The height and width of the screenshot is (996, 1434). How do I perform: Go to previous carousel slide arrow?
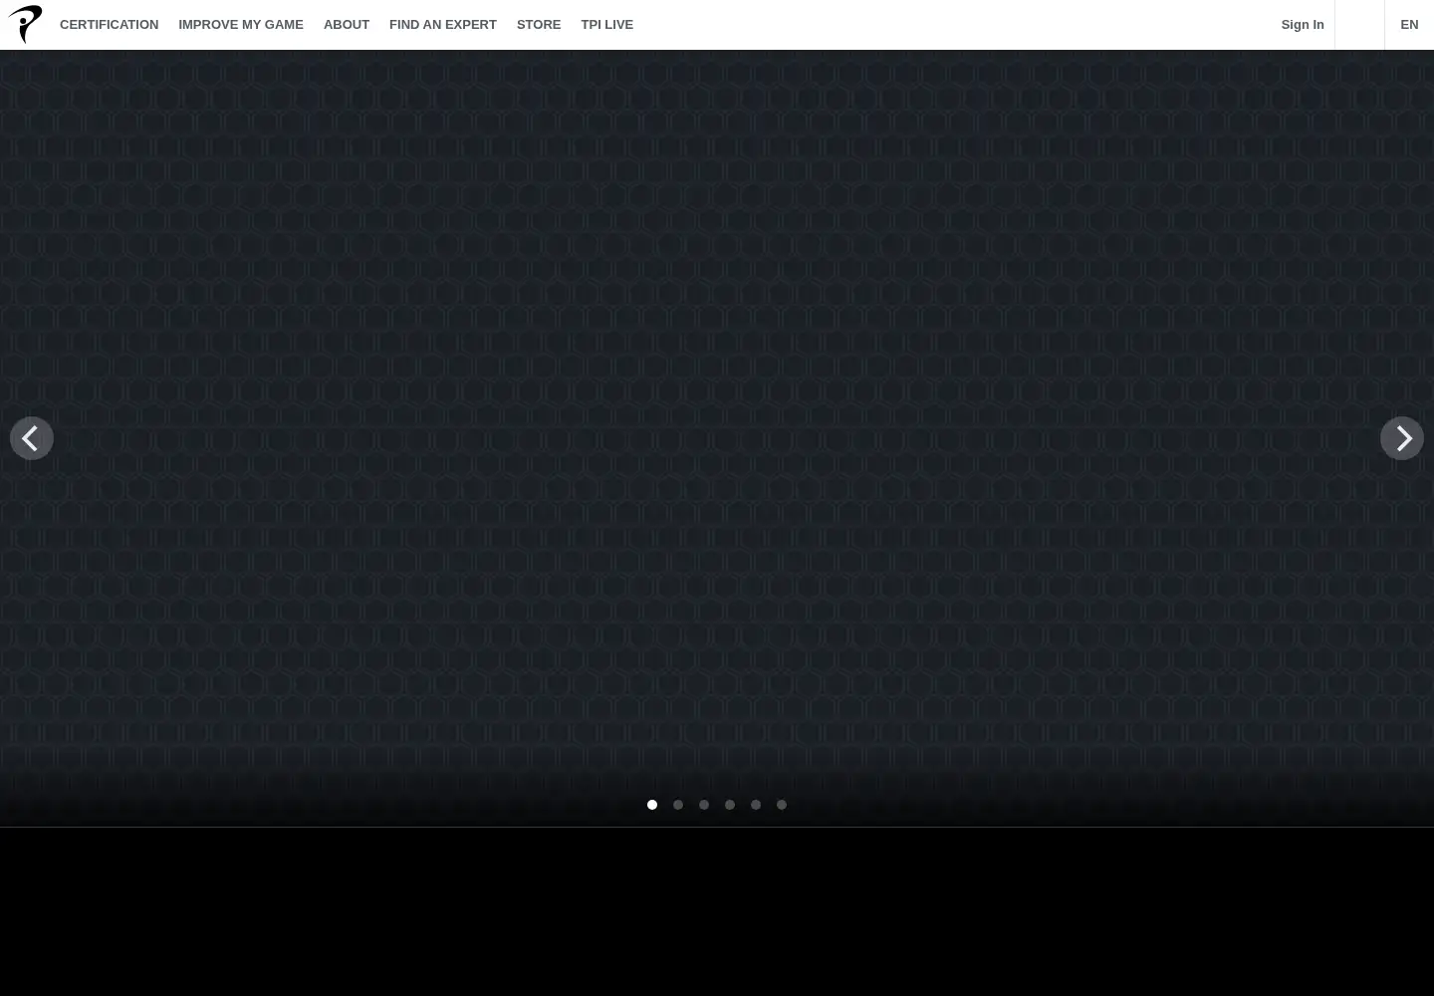[x=32, y=438]
